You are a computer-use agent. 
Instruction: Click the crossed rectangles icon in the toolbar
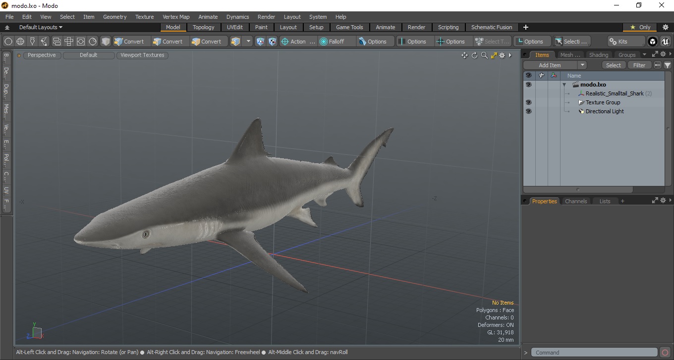pos(69,42)
